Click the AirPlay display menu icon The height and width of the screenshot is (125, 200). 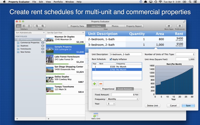click(x=151, y=2)
